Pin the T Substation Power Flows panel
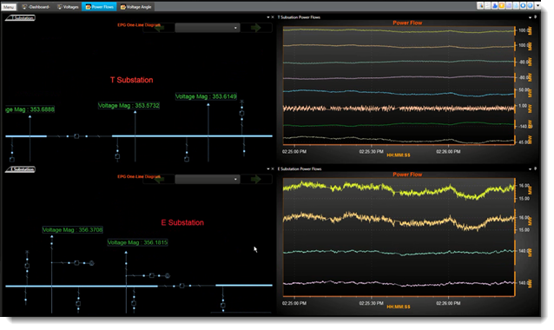Screen dimensions: 554x330 pyautogui.click(x=535, y=17)
